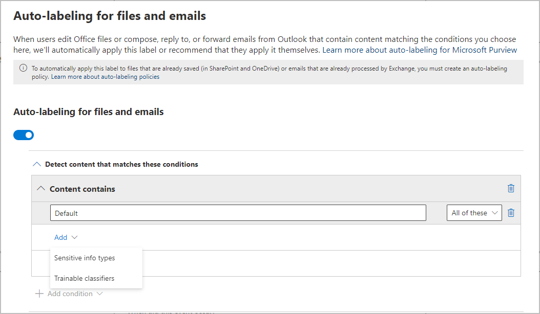540x314 pixels.
Task: Open the All of these dropdown
Action: pos(474,212)
